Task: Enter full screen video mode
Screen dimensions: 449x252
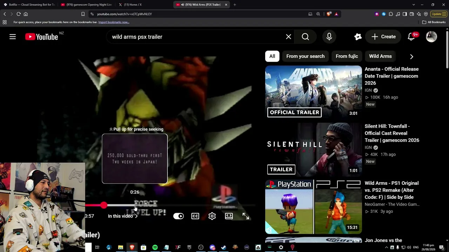Action: point(246,216)
